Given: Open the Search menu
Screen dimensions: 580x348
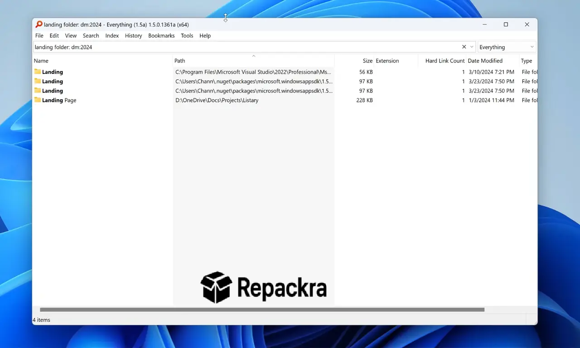Looking at the screenshot, I should (91, 36).
